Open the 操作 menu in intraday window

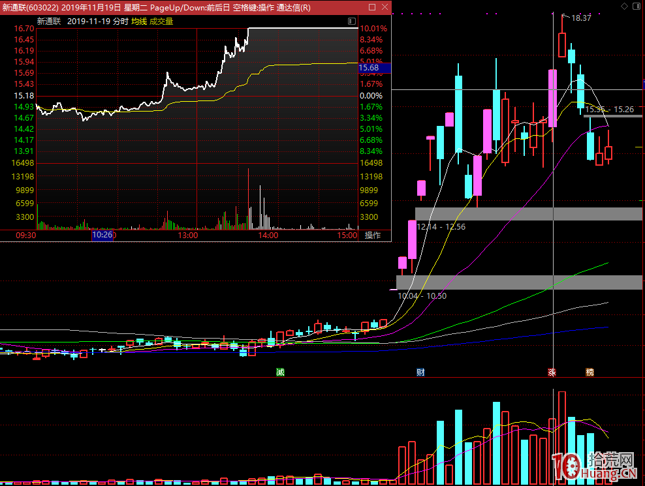373,235
